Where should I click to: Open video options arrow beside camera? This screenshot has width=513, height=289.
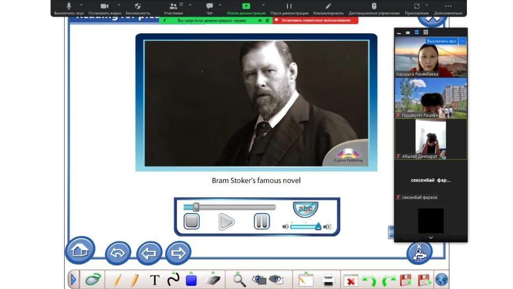(119, 5)
